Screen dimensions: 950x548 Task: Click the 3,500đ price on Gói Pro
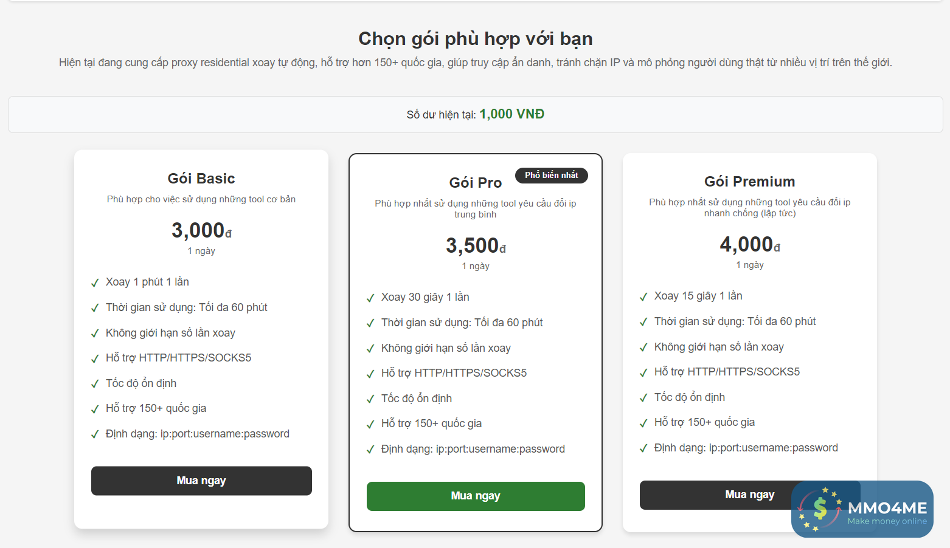(x=475, y=245)
